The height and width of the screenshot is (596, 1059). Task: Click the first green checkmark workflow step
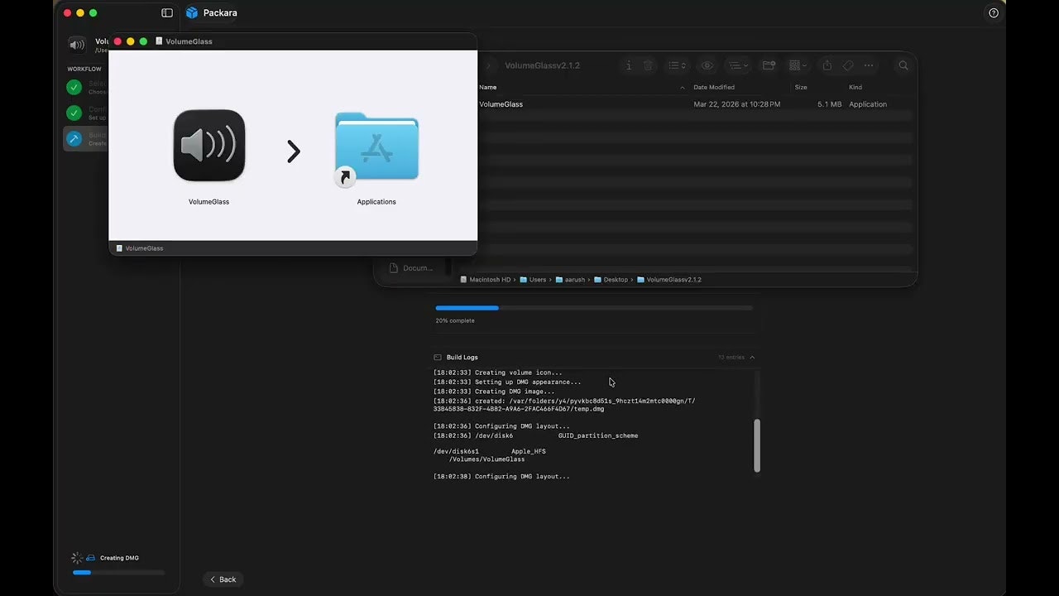[74, 87]
